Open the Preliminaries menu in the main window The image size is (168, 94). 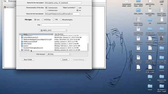tap(12, 1)
